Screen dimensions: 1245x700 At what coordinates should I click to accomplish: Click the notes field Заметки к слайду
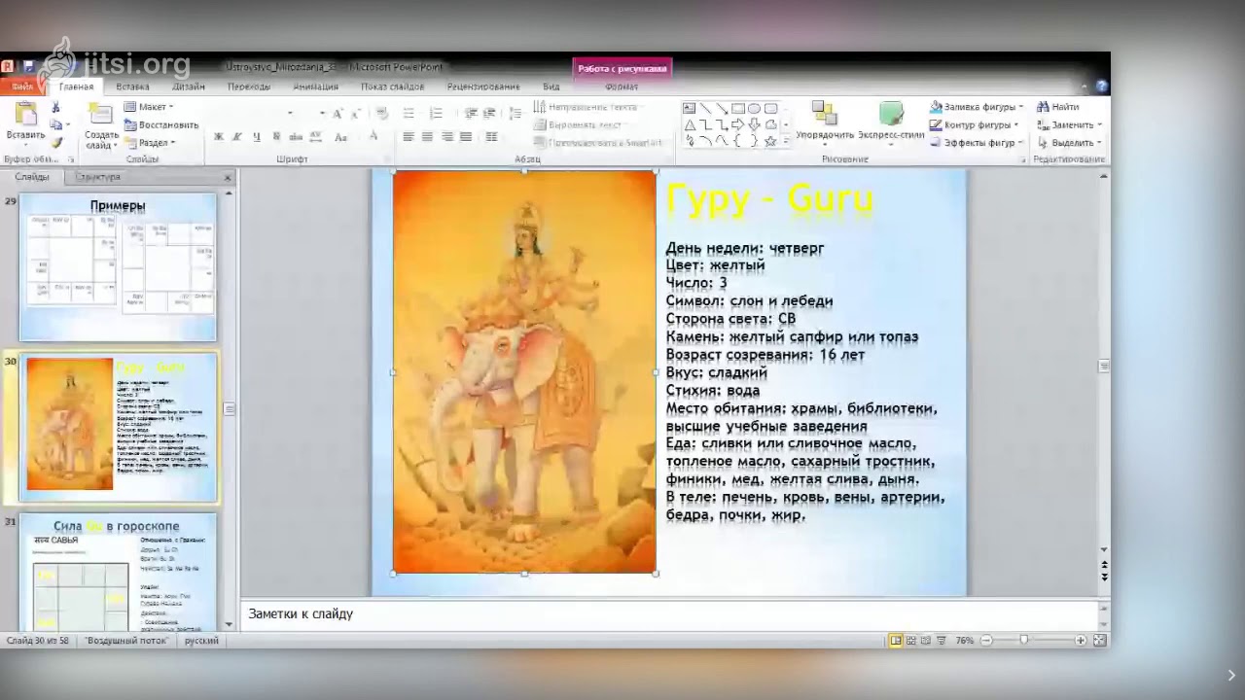tap(669, 614)
